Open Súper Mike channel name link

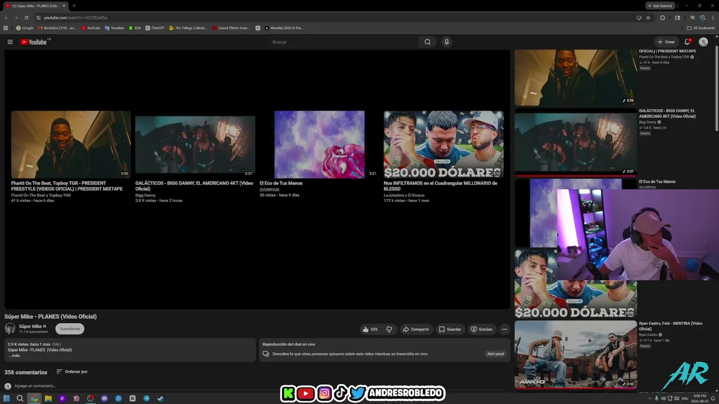[x=30, y=326]
